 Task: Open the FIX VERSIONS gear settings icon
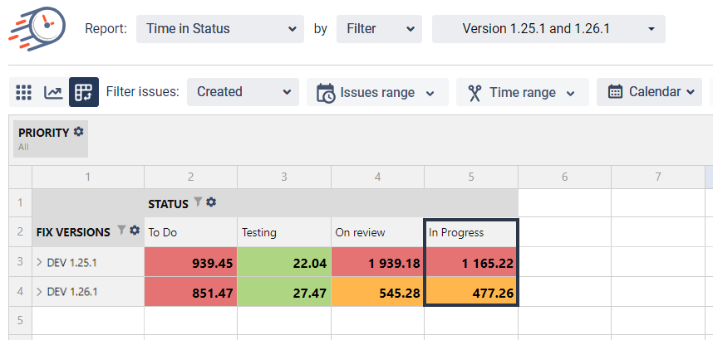point(134,231)
